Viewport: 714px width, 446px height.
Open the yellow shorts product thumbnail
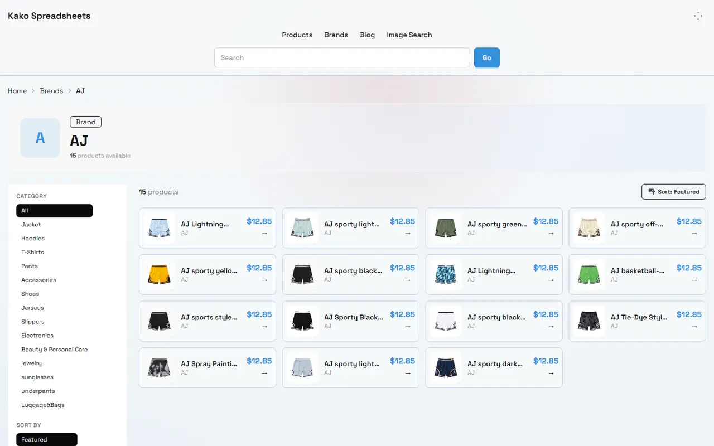pyautogui.click(x=159, y=274)
